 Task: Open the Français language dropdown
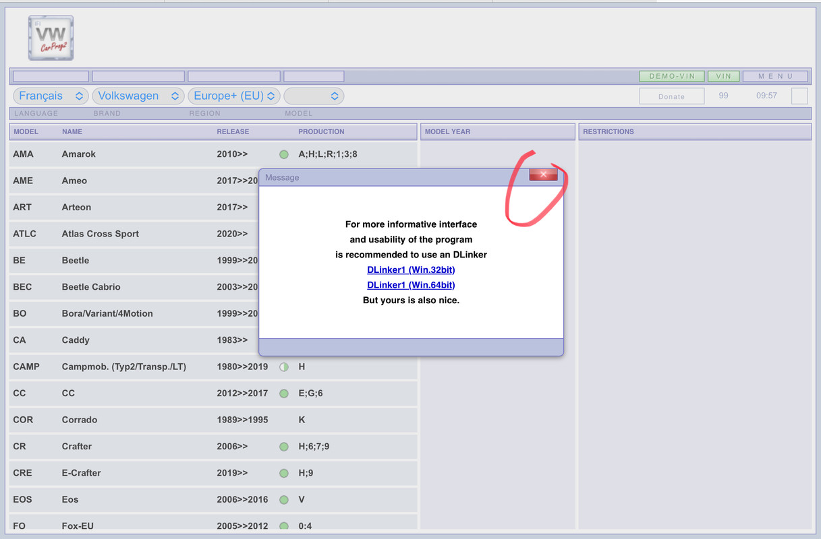tap(51, 96)
